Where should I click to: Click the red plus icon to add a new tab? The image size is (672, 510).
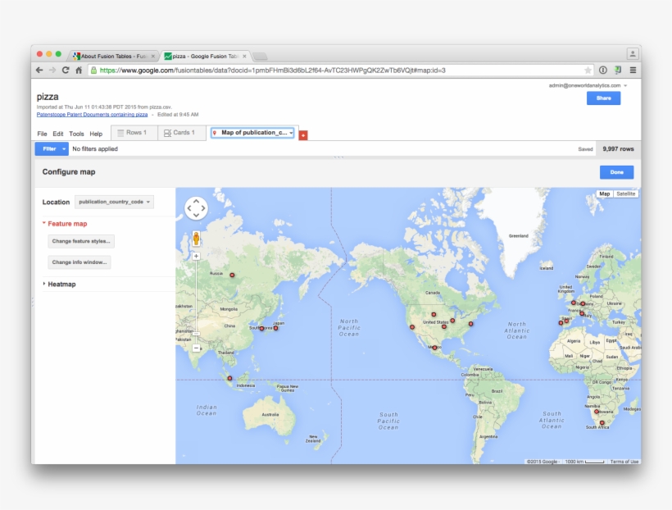click(303, 134)
